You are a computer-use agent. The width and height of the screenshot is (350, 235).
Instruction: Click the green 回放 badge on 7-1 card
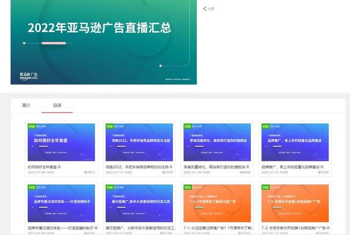187,187
